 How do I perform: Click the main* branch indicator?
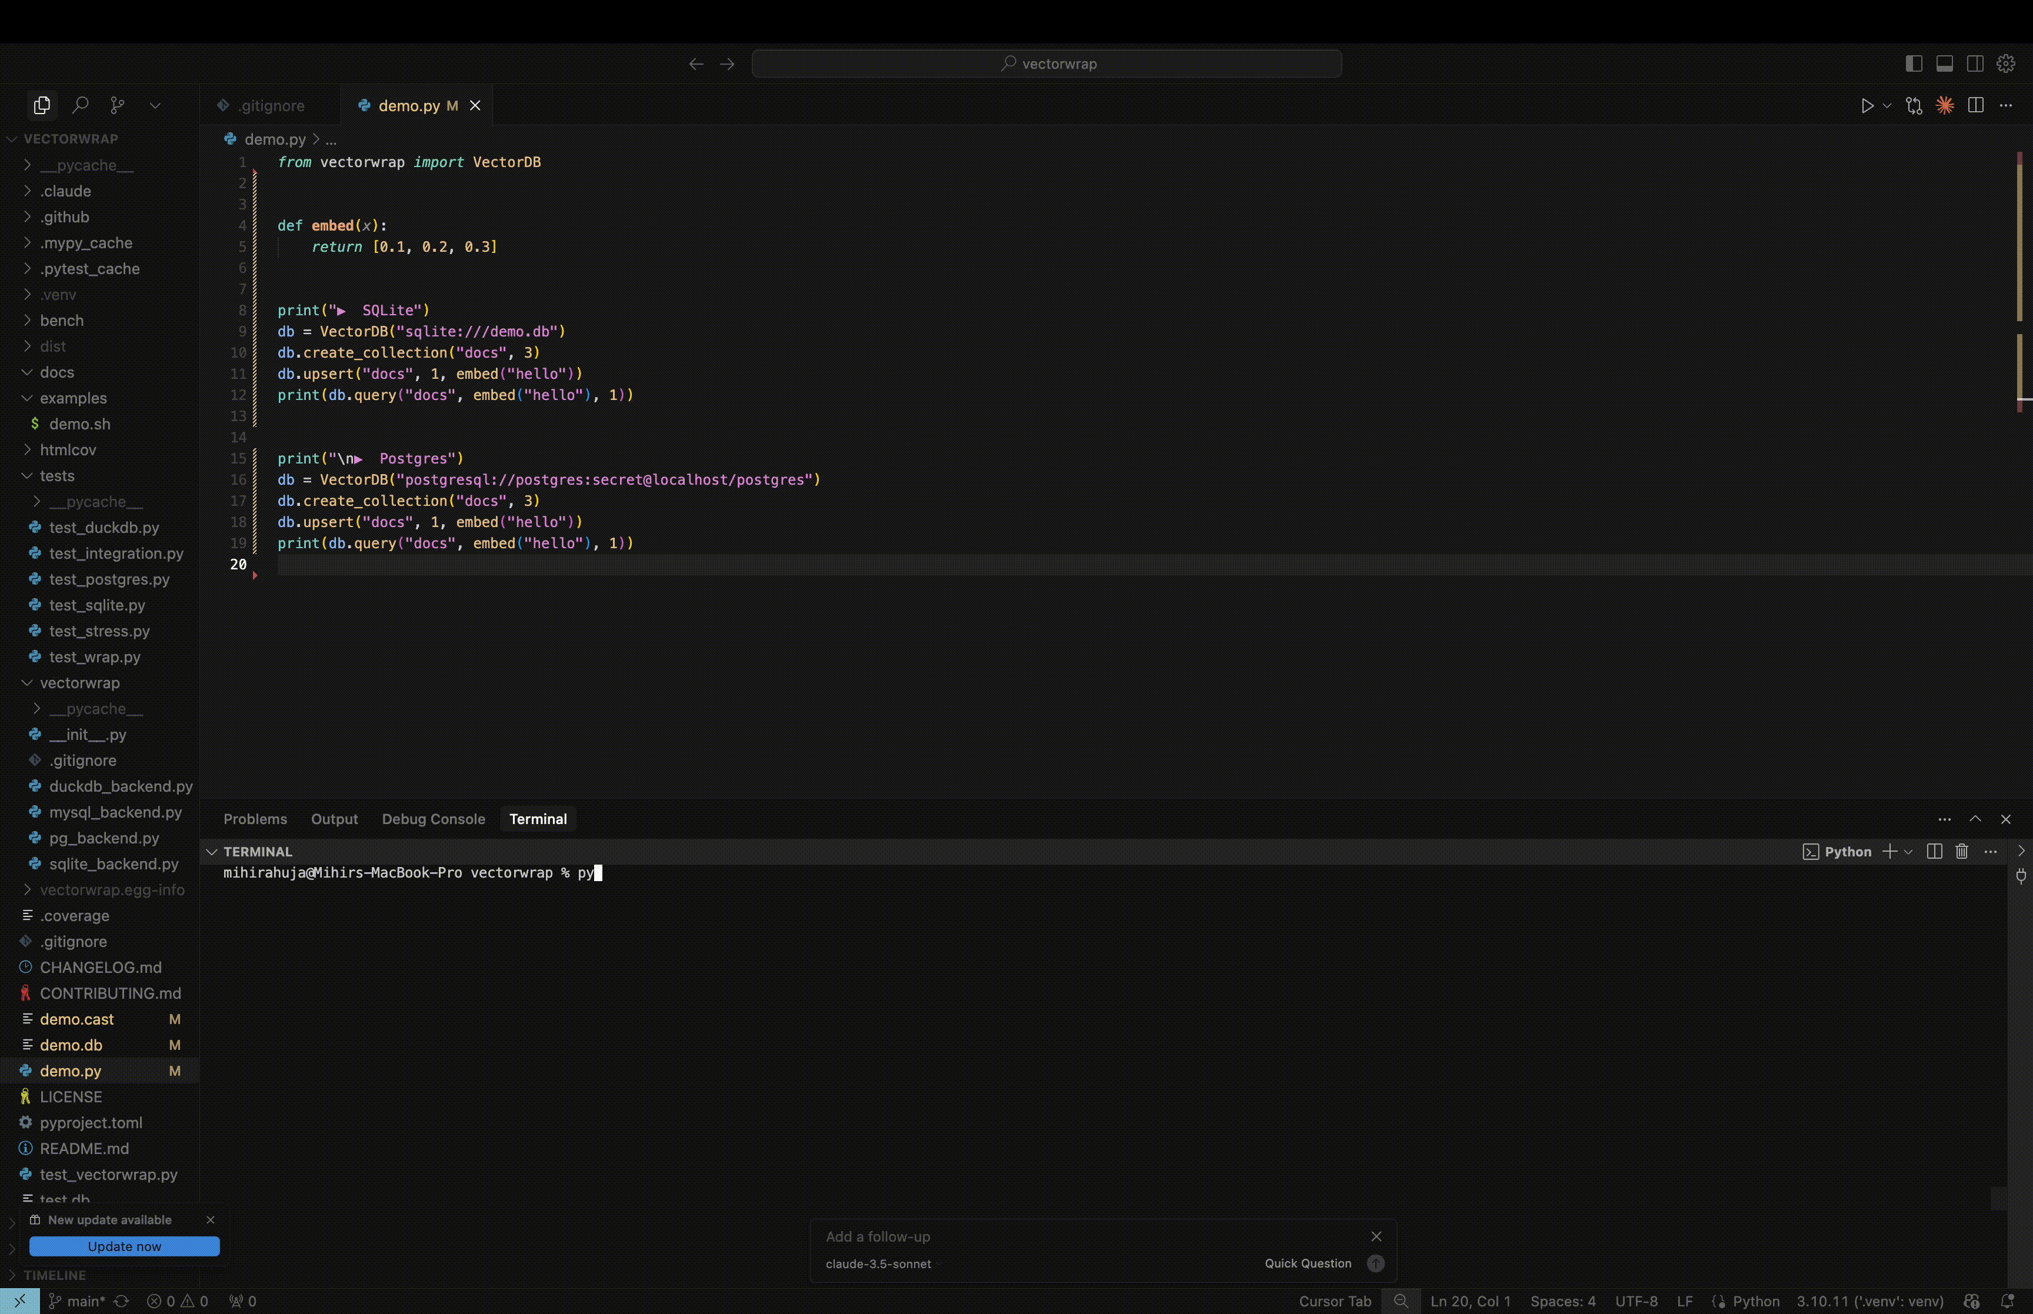tap(77, 1301)
